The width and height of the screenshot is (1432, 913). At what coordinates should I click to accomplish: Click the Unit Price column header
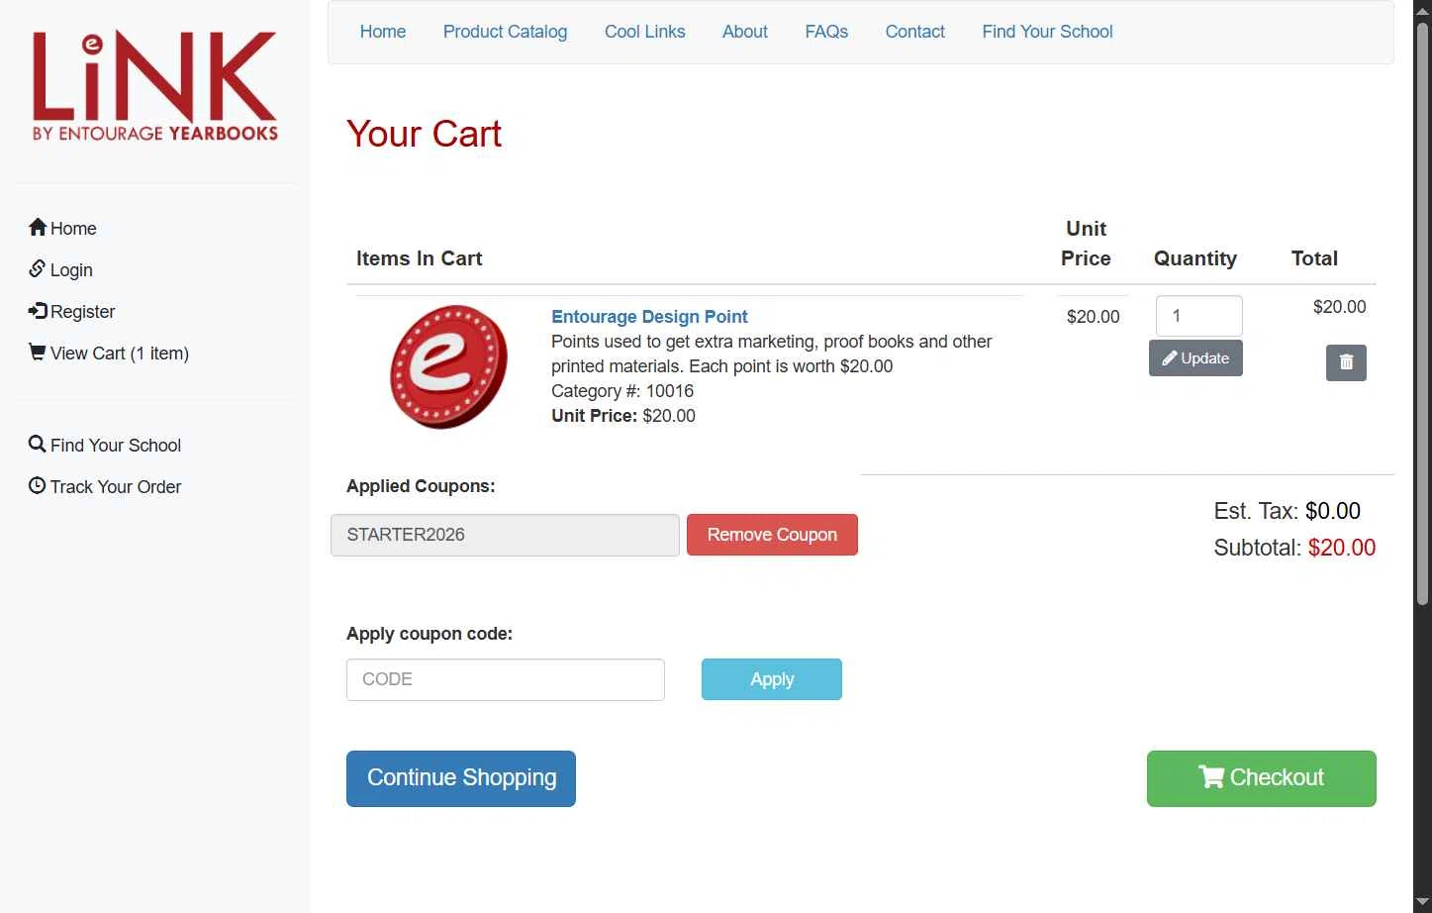coord(1086,244)
